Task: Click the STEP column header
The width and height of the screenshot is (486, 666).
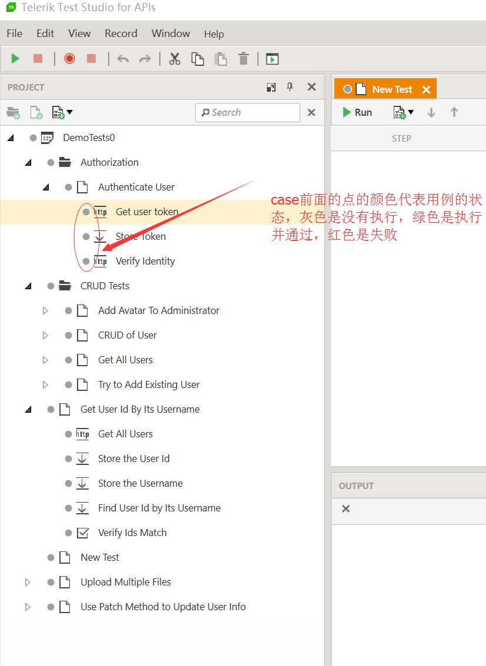Action: [401, 139]
